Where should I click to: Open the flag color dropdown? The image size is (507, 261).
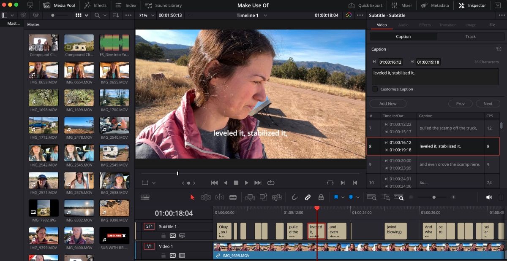[x=343, y=197]
